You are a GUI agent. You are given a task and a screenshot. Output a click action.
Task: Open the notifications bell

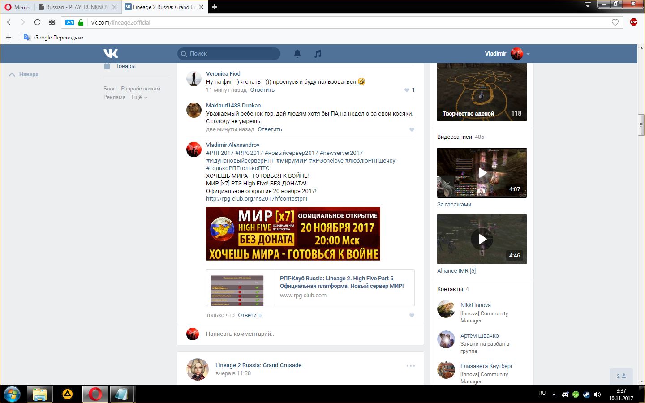297,54
